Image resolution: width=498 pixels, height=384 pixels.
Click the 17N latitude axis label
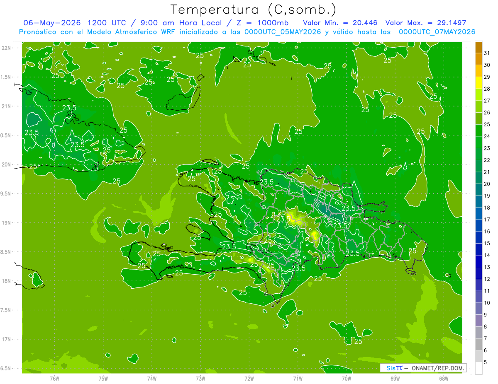(x=7, y=339)
